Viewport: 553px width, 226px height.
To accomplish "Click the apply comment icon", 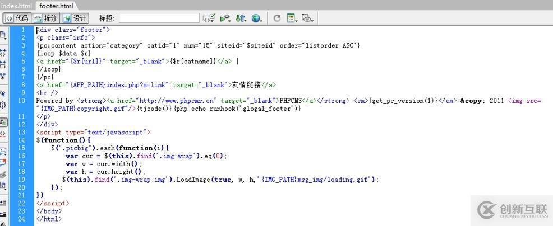I will [3, 152].
